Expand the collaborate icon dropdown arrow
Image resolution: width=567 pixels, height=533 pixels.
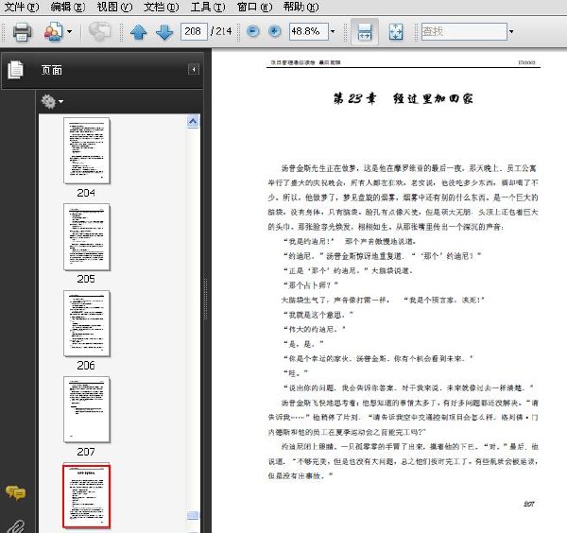click(69, 32)
